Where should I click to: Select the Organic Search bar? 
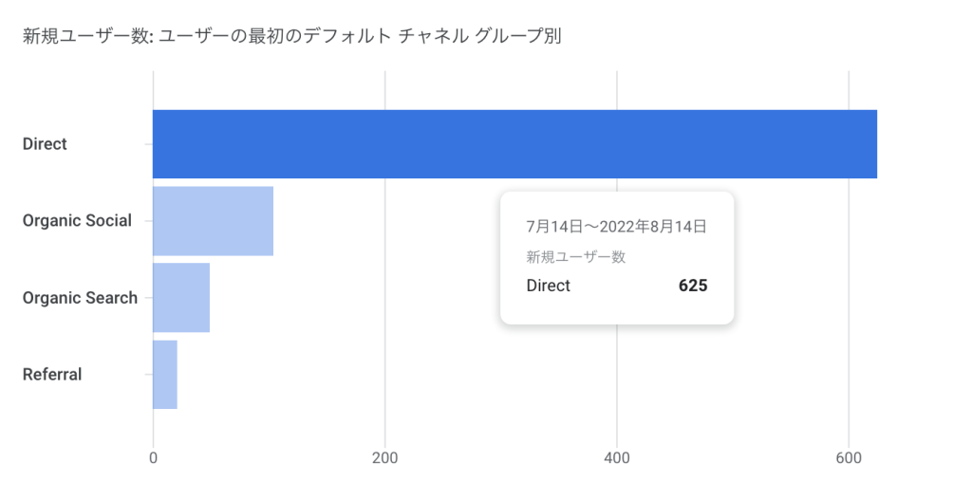pyautogui.click(x=181, y=297)
